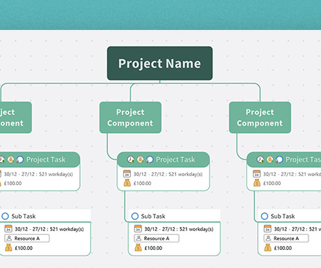Click person icon in left-hand Resource A box
Viewport: 321px width, 268px height.
coord(9,238)
